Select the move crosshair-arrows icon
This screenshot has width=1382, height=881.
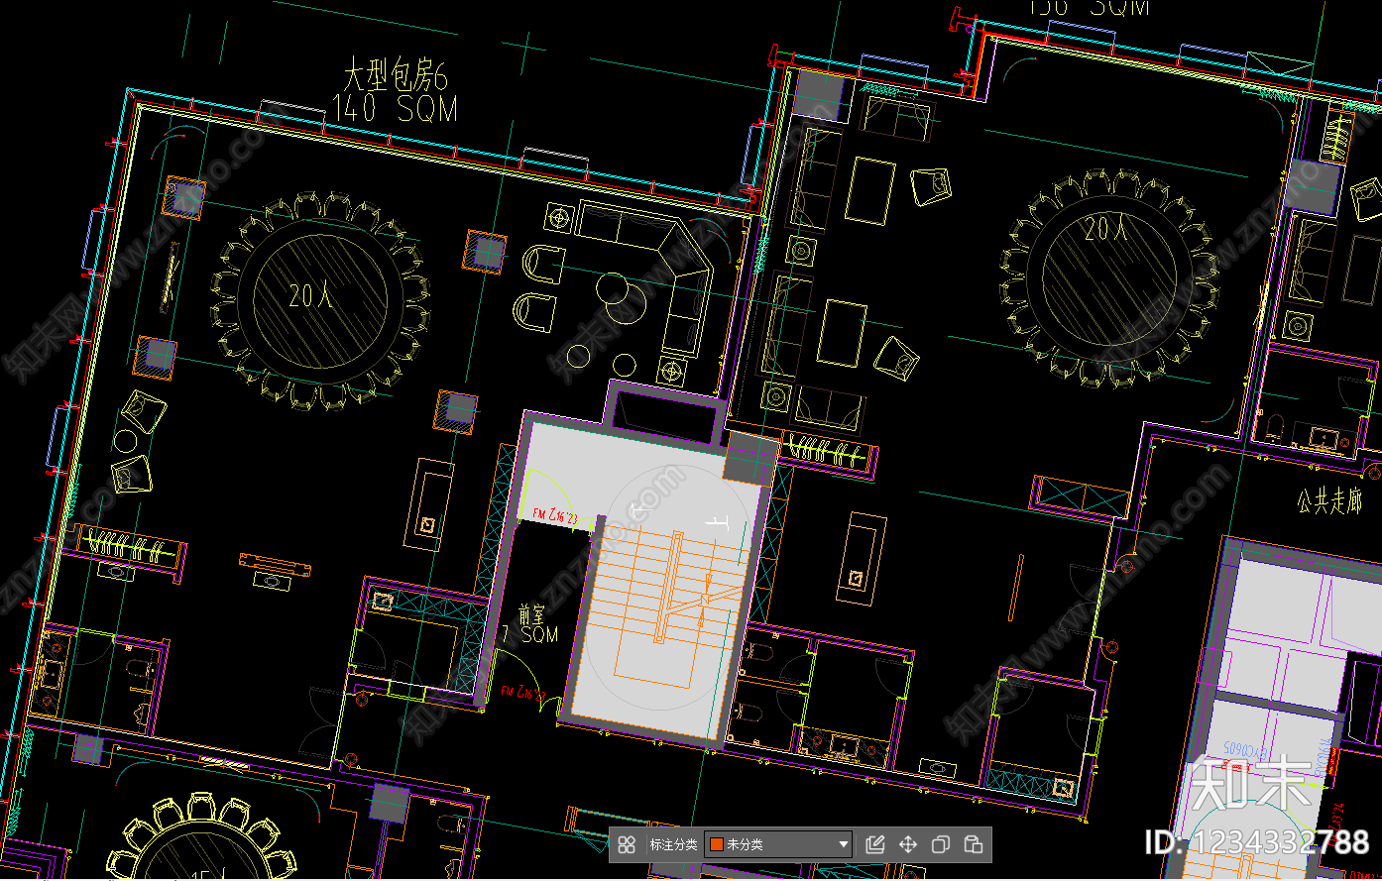[908, 844]
